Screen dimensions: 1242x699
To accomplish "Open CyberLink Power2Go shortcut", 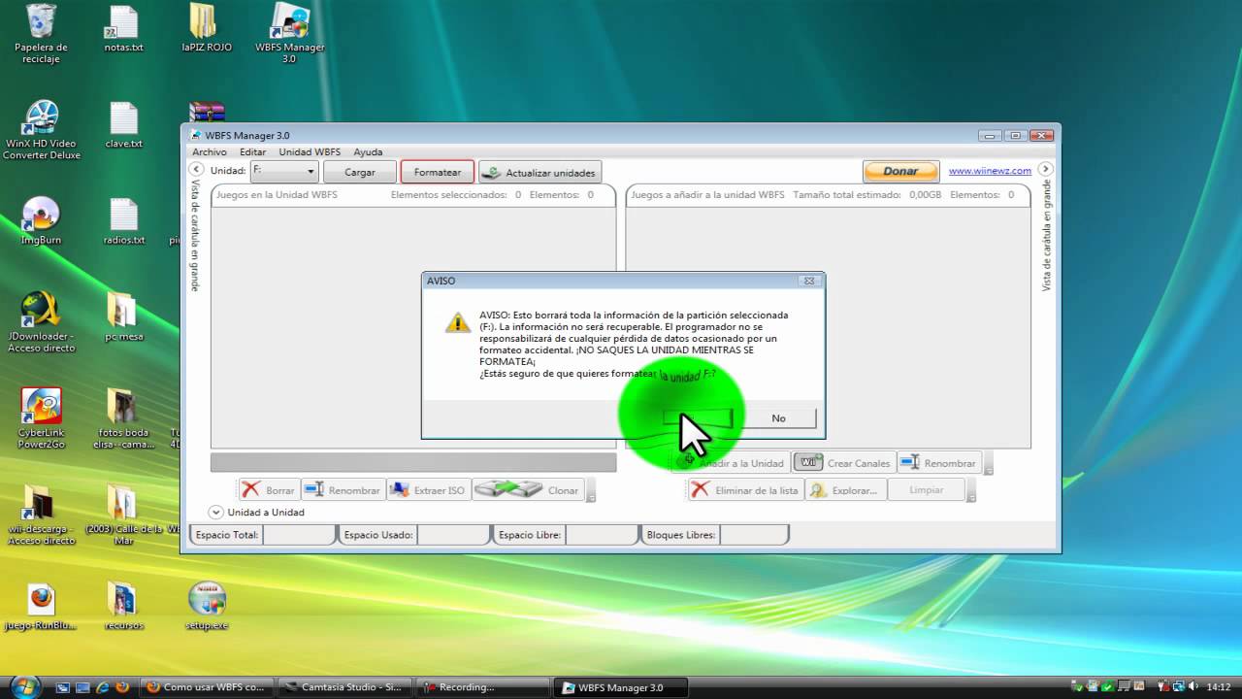I will 41,420.
